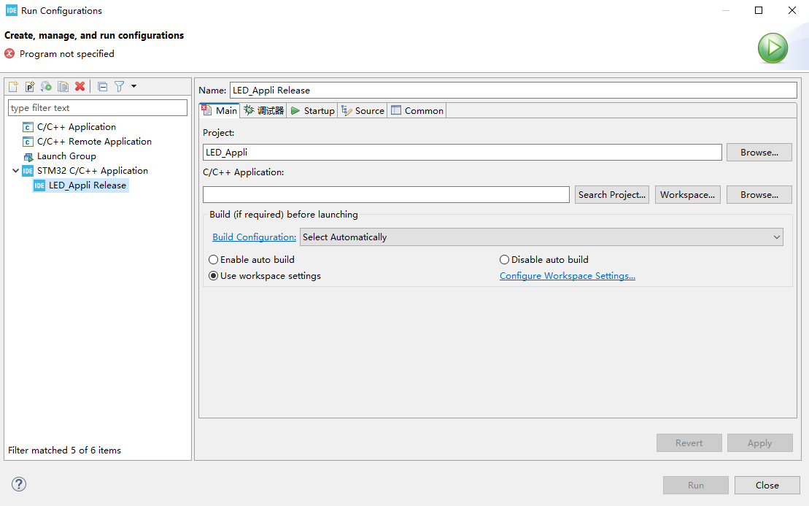Screen dimensions: 809x506
Task: Maximize the Run Configurations window
Action: click(x=759, y=10)
